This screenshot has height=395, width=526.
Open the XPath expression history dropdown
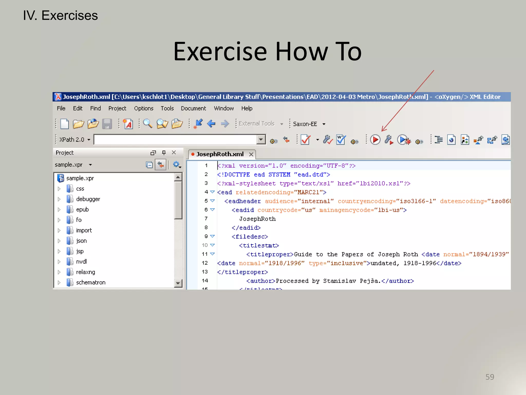pyautogui.click(x=261, y=139)
